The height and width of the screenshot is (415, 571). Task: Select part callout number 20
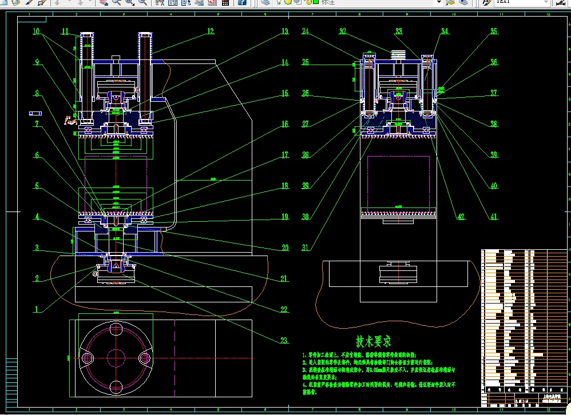(x=285, y=248)
